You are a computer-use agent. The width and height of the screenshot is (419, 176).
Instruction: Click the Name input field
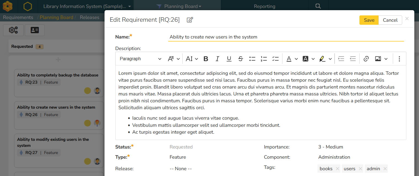286,37
